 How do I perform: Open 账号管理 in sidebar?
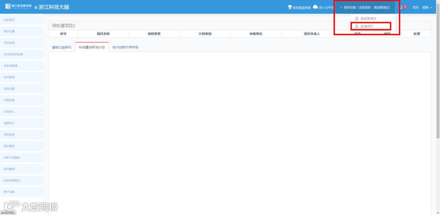pos(21,169)
